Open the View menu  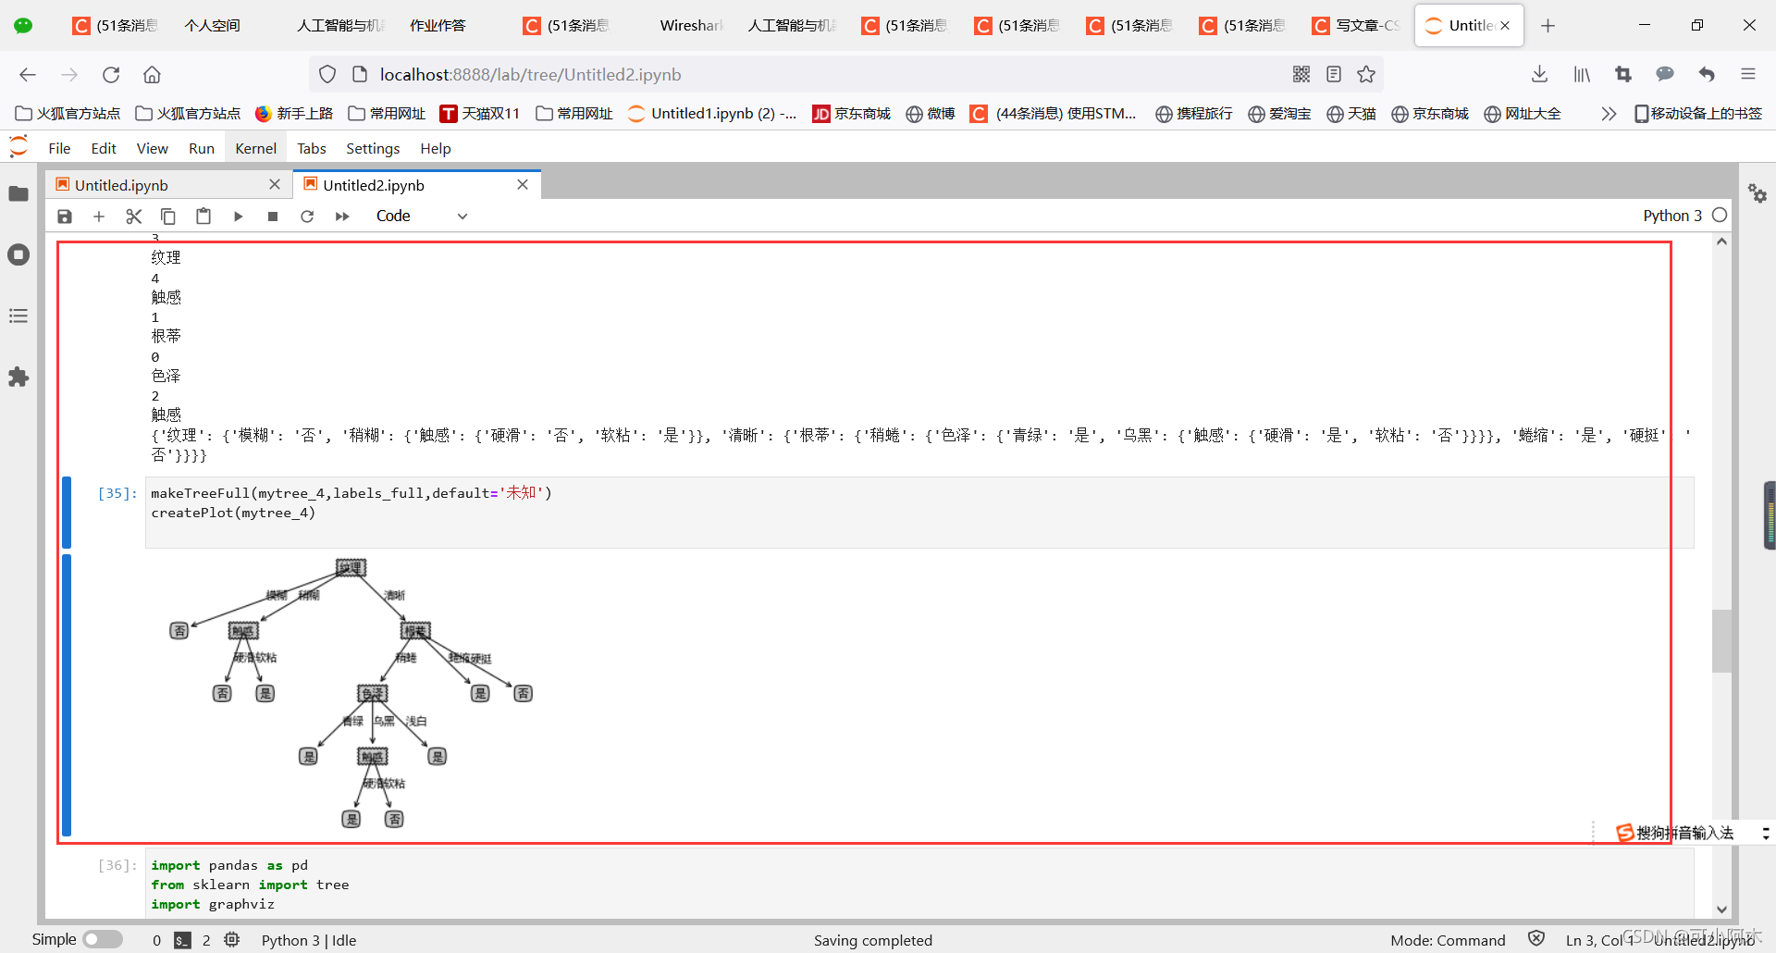click(153, 148)
